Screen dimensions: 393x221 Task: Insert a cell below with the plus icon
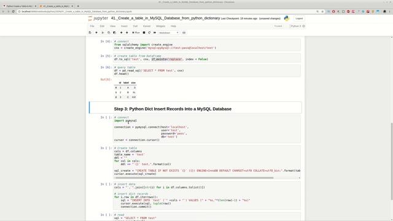pos(96,33)
